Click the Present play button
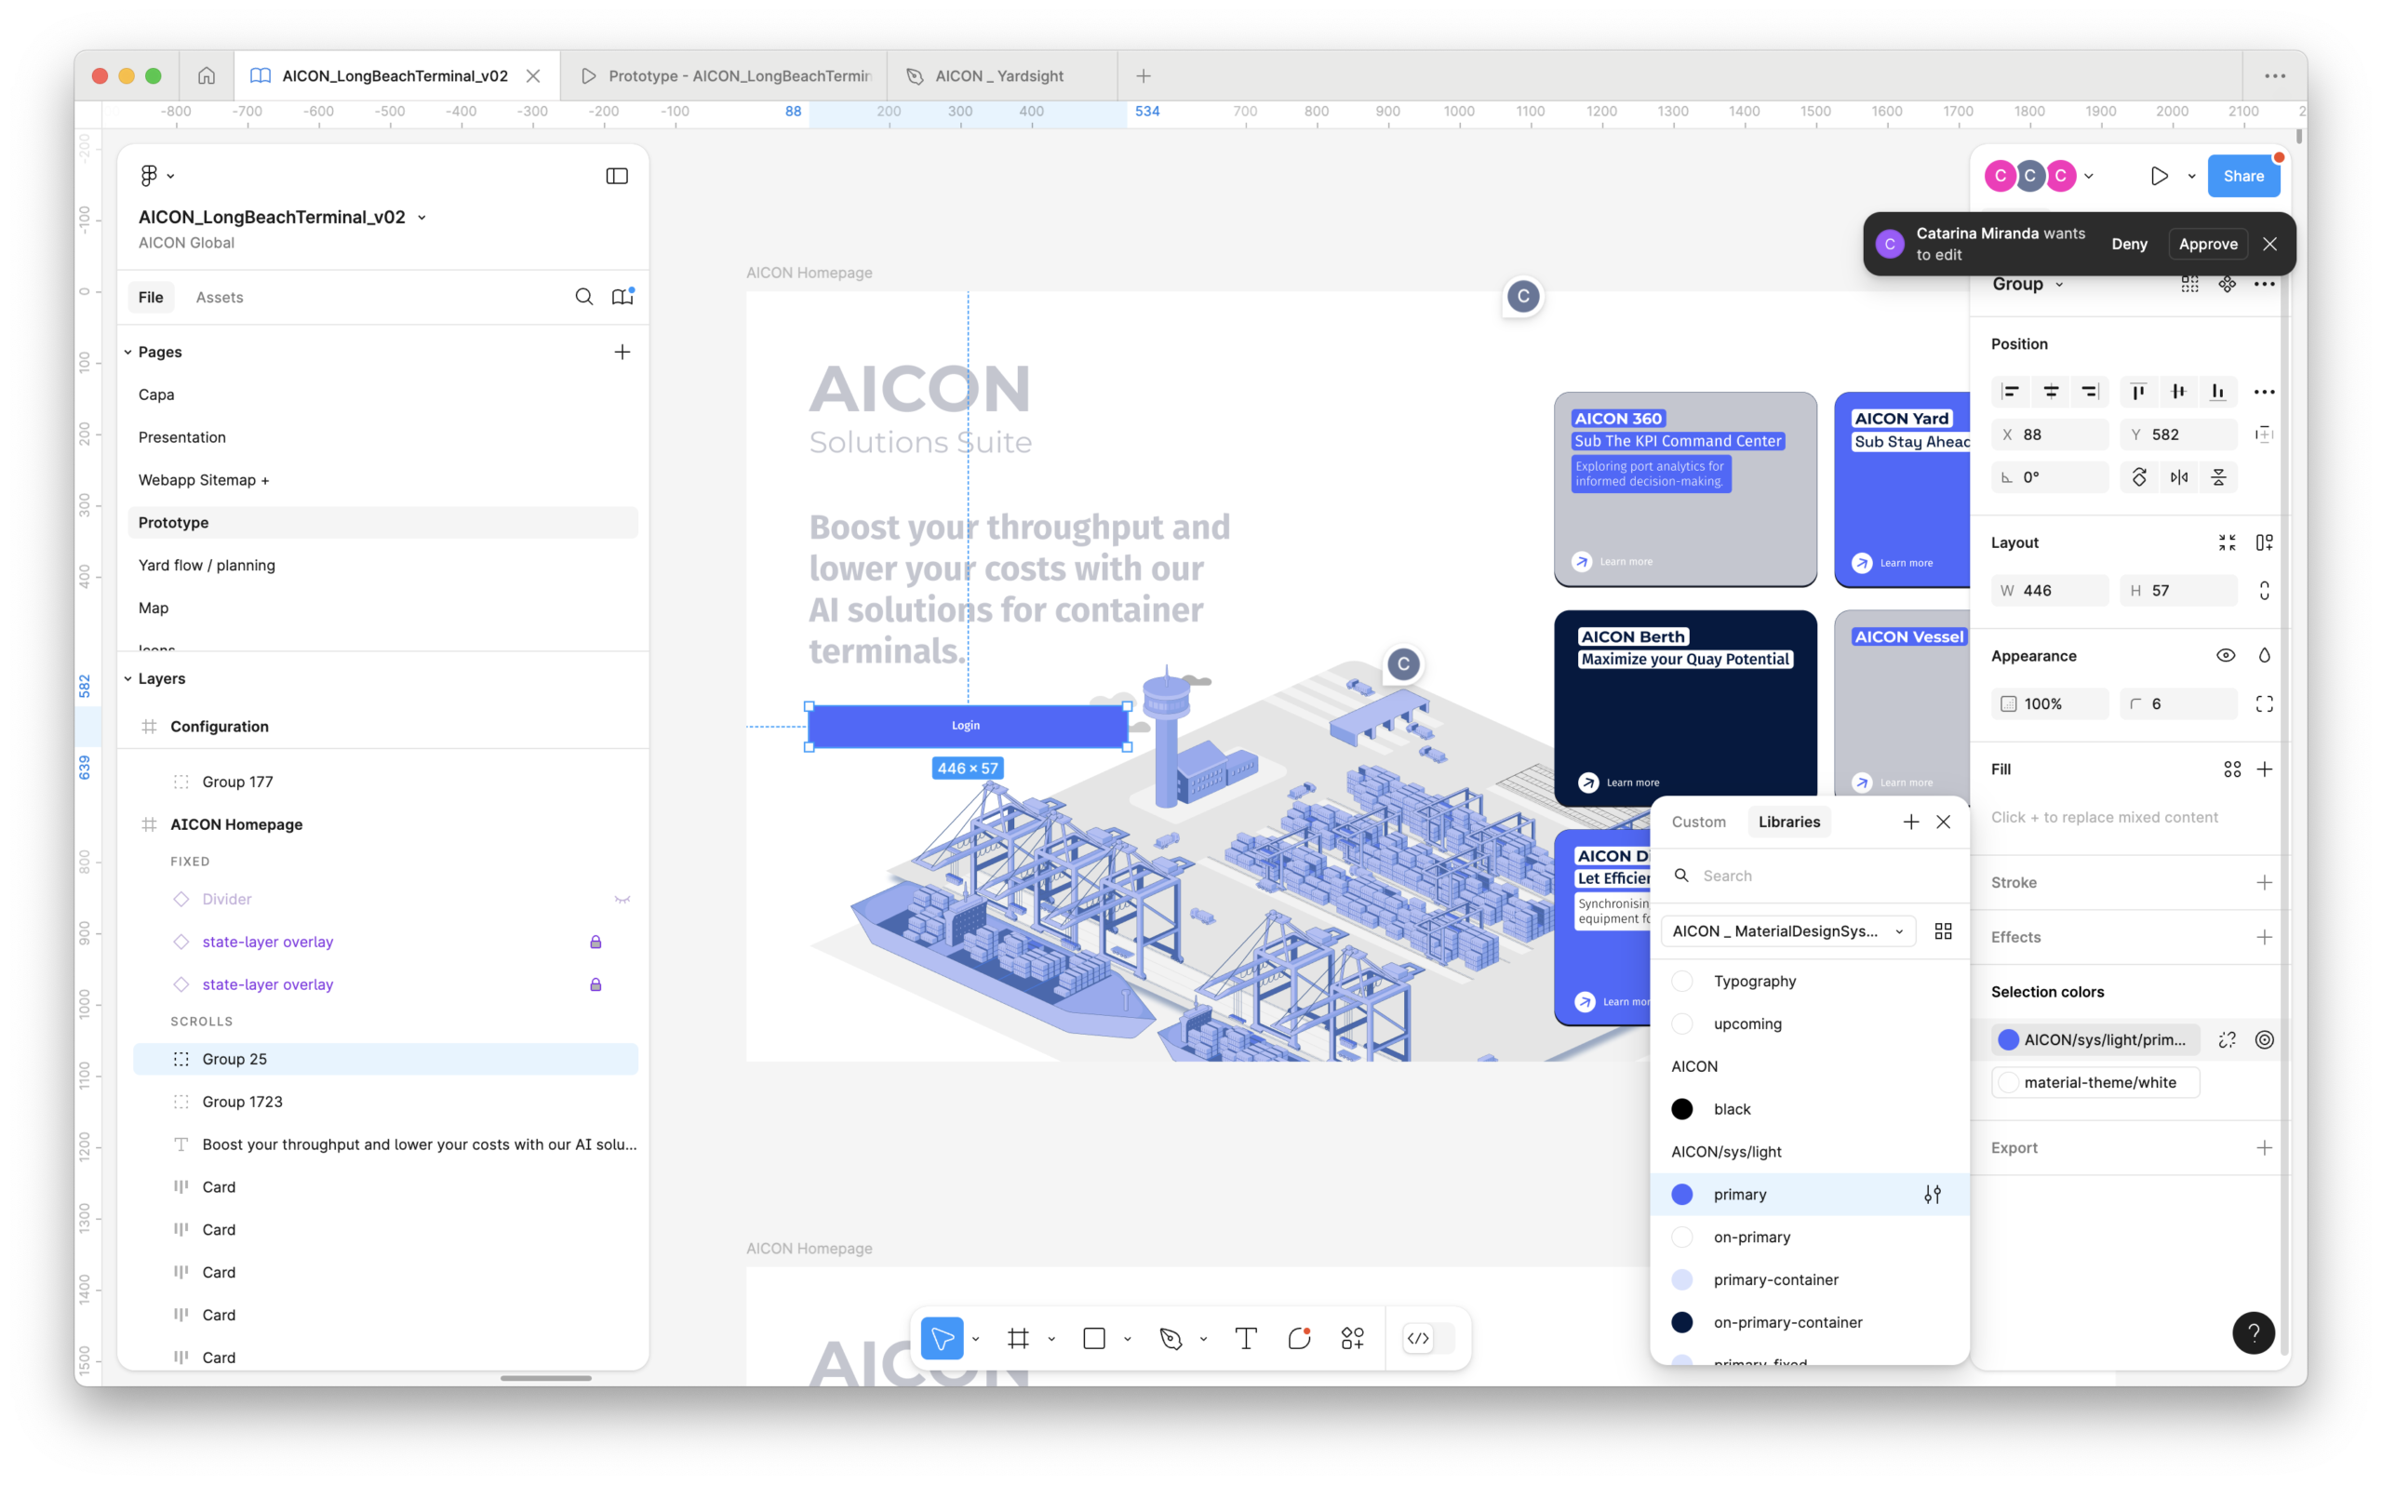2382x1485 pixels. click(2158, 177)
